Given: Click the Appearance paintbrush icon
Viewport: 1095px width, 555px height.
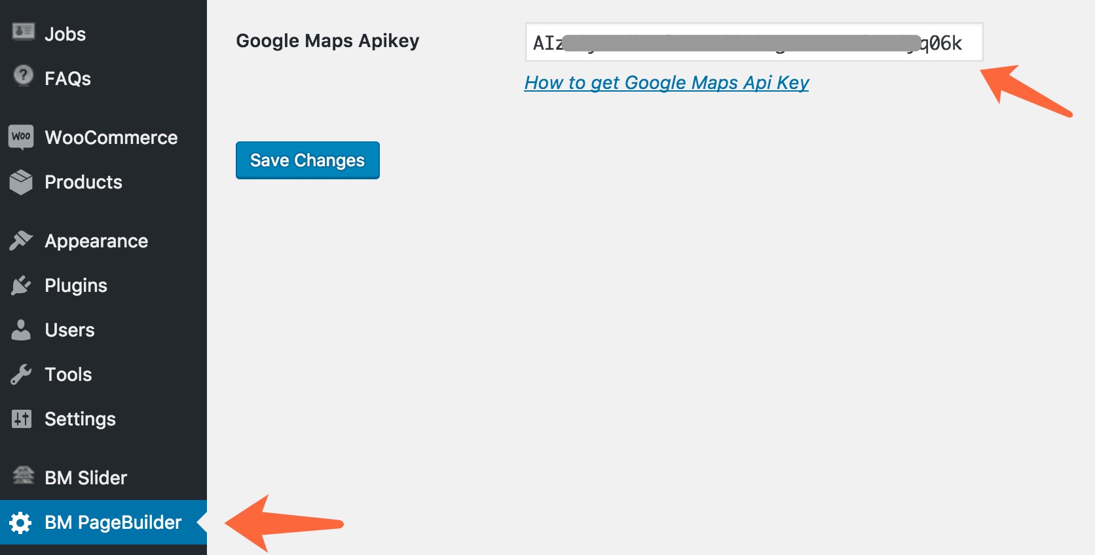Looking at the screenshot, I should tap(21, 241).
